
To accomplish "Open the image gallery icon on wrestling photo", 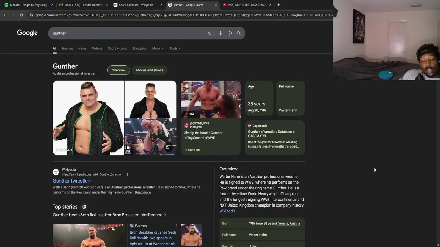I will (168, 147).
